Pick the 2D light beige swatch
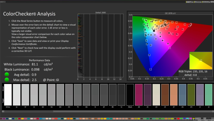The width and height of the screenshot is (214, 121). pos(156,95)
